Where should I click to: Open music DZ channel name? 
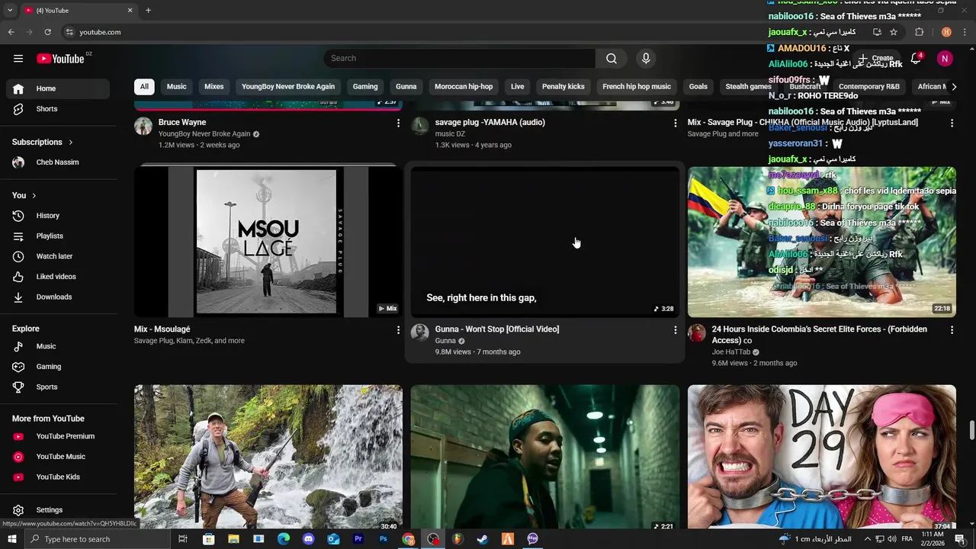point(450,134)
